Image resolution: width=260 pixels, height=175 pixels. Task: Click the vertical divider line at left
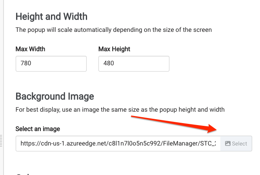click(4, 87)
